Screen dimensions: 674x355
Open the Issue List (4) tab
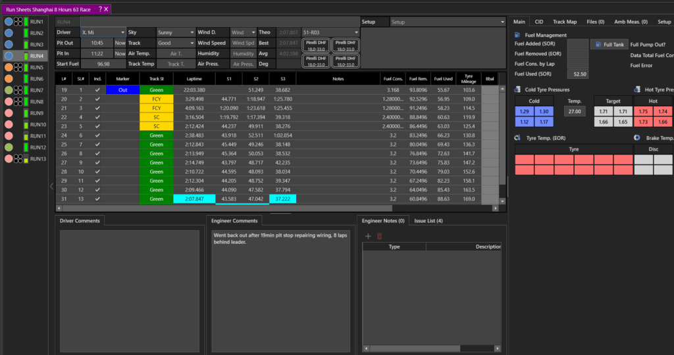[x=429, y=221]
